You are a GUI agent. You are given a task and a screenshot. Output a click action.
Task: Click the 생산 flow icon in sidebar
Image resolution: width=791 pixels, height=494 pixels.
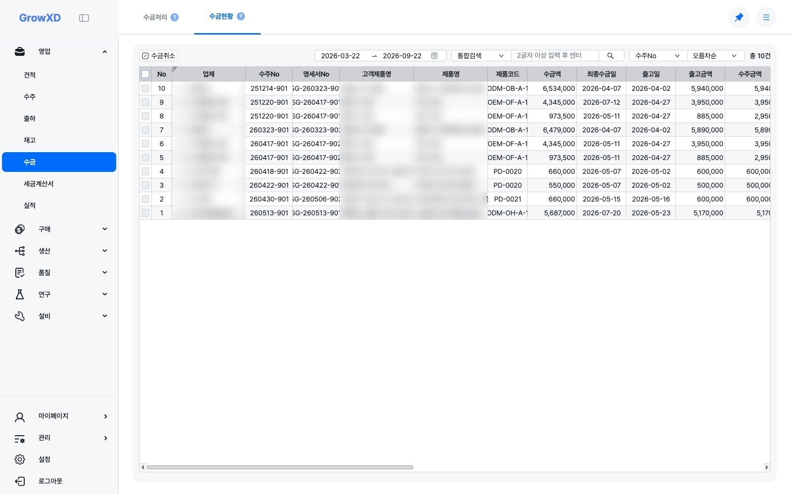tap(20, 251)
